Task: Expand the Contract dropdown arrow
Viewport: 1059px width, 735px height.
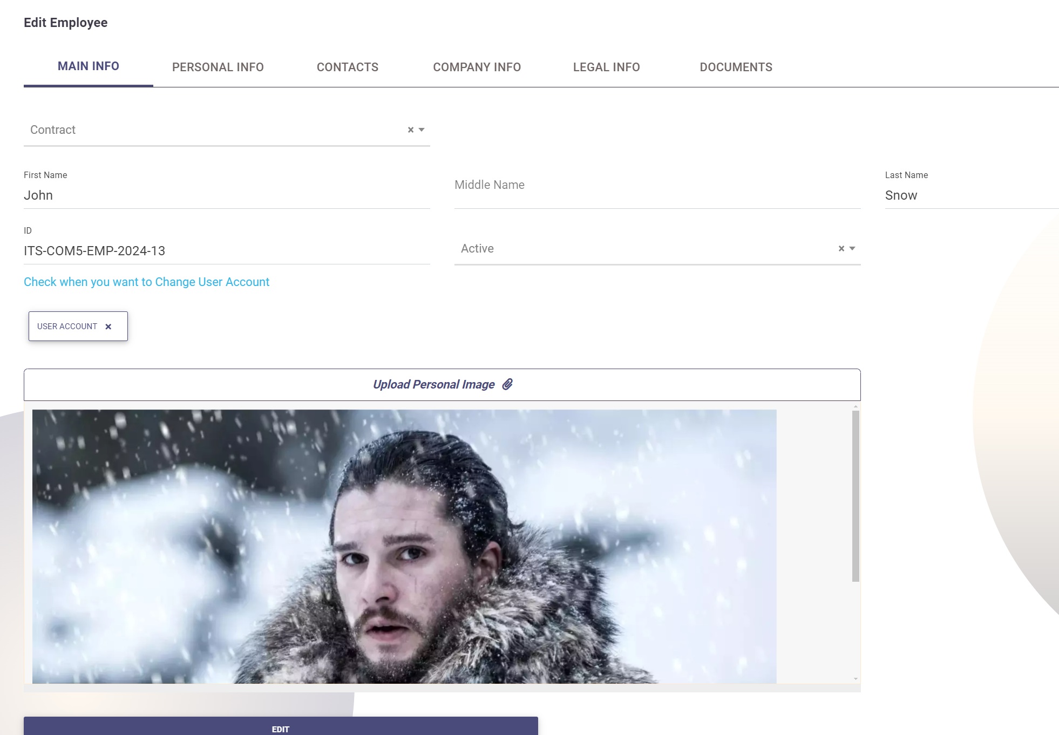Action: point(422,130)
